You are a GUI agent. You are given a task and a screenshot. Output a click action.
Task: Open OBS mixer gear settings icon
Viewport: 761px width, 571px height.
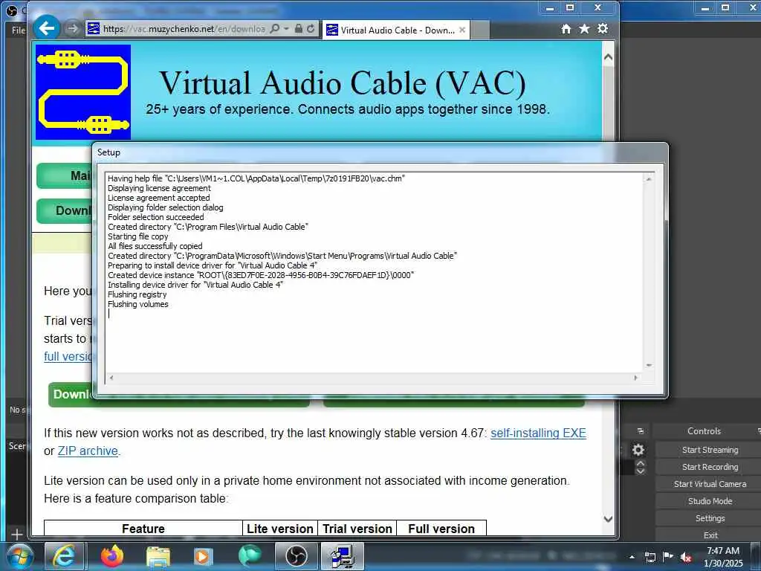(x=638, y=450)
